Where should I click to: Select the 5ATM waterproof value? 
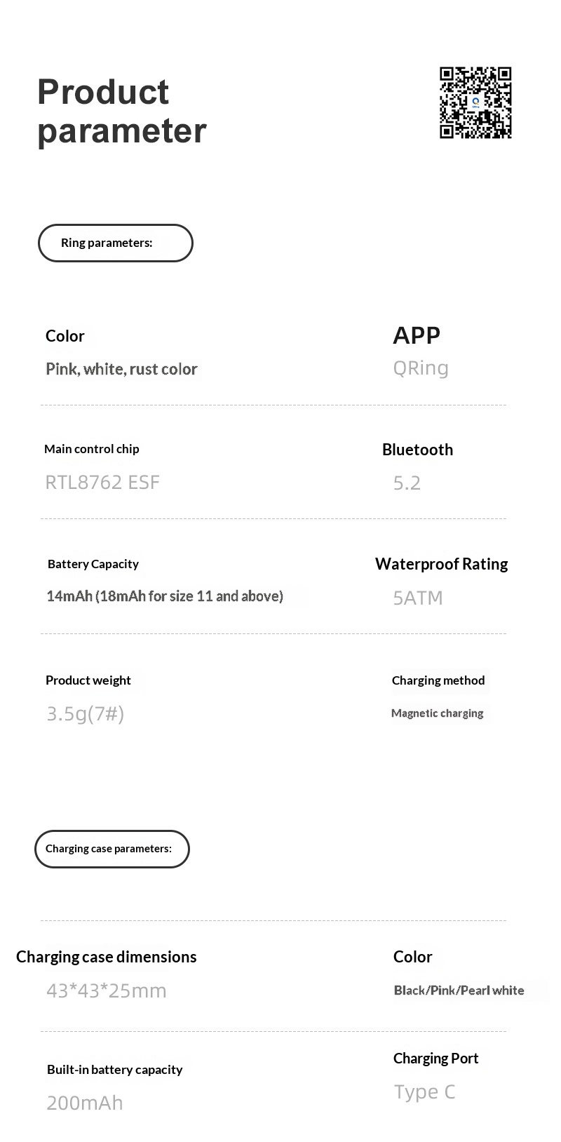[418, 598]
